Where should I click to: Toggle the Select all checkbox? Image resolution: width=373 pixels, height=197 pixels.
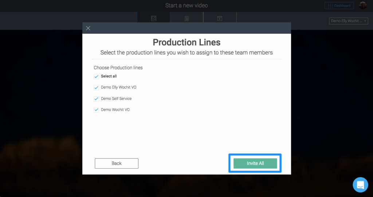click(96, 76)
